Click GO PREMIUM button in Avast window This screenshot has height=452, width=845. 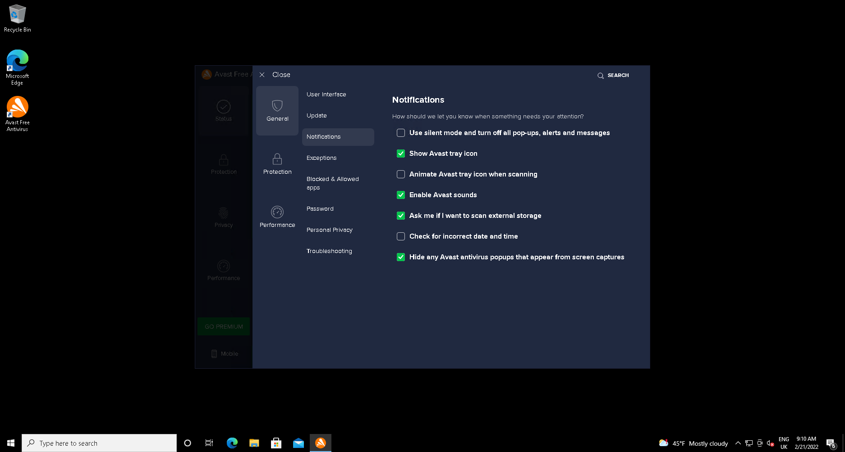pos(224,326)
